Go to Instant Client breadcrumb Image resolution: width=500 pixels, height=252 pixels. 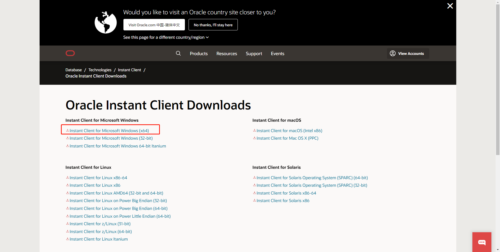coord(129,70)
